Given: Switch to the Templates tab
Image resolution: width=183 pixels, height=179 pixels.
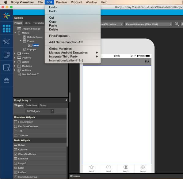Looking at the screenshot, I should [x=39, y=23].
